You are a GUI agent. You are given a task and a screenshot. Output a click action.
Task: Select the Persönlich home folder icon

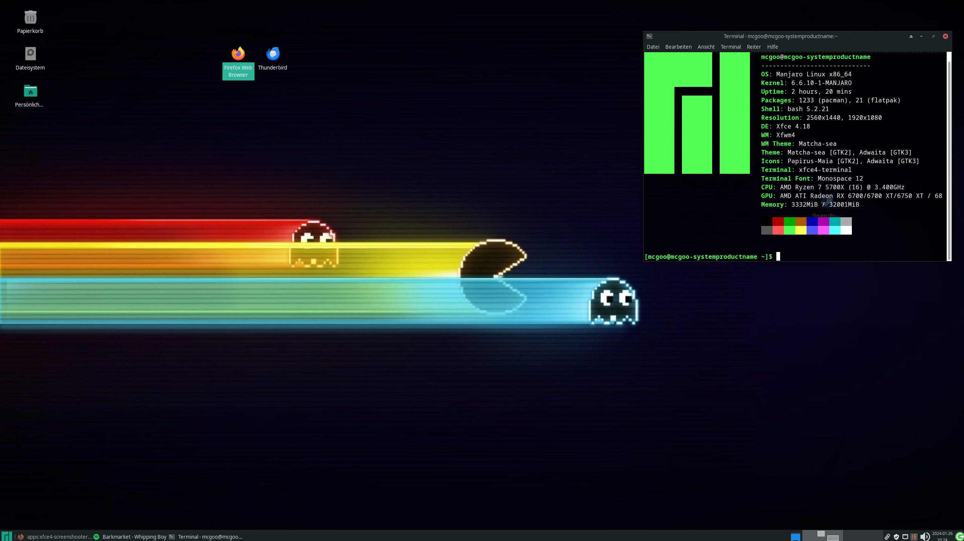coord(30,91)
